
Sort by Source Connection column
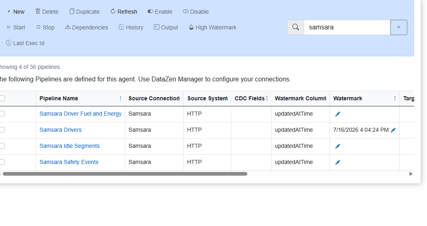click(x=154, y=98)
